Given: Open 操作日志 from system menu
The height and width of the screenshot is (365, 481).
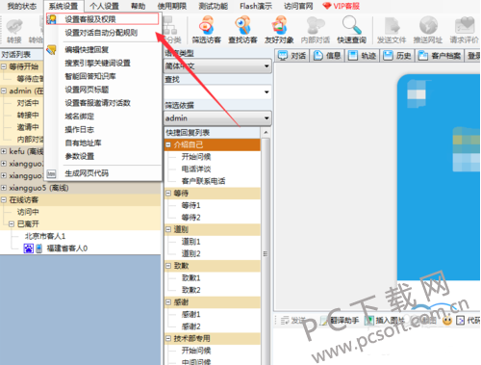Looking at the screenshot, I should pos(79,130).
